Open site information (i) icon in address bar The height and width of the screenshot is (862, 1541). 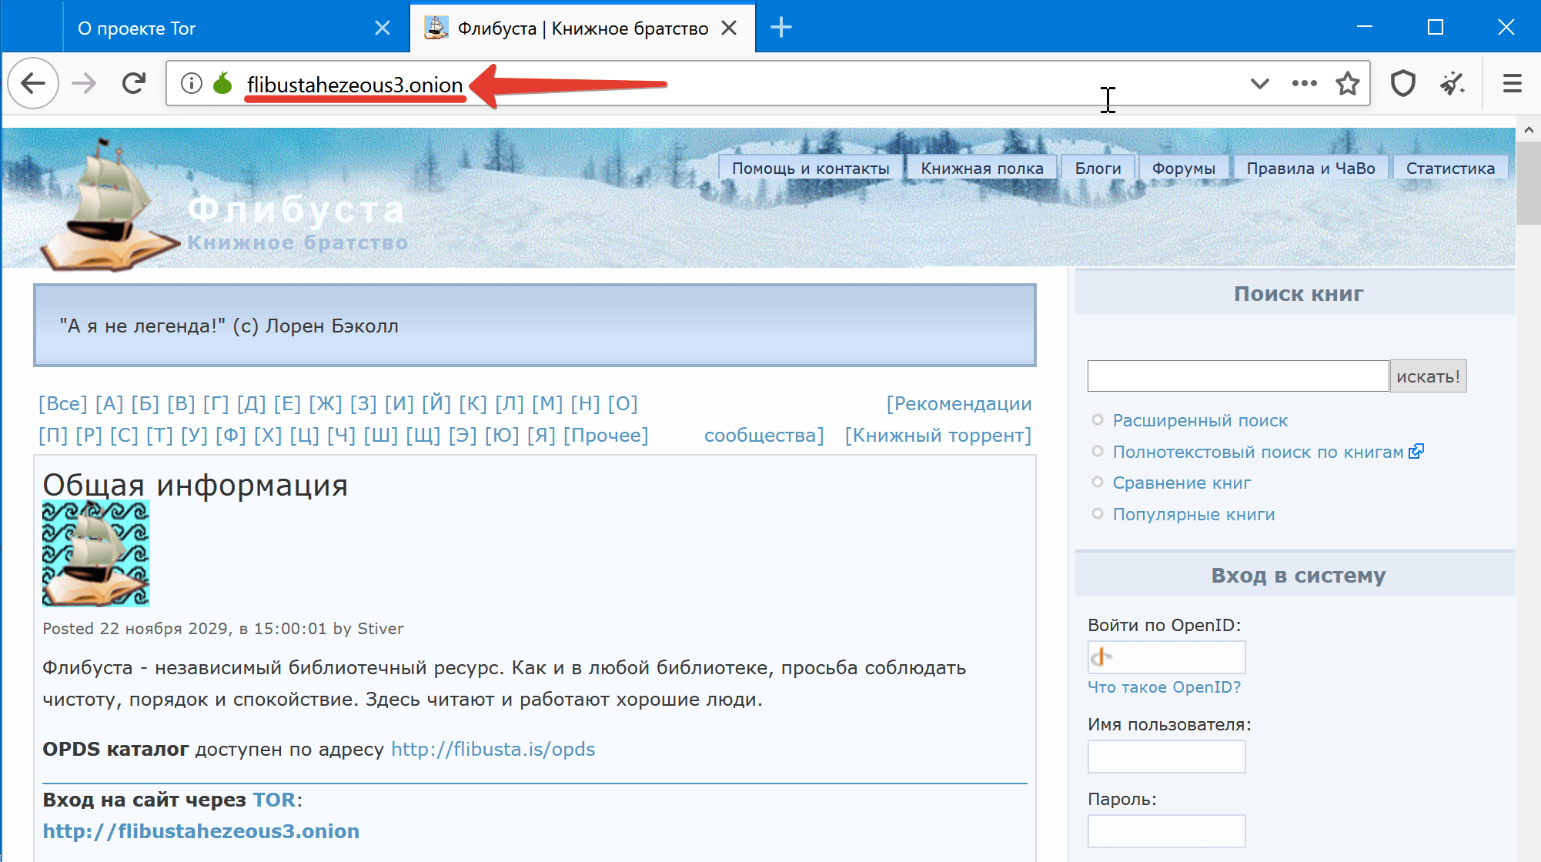click(192, 83)
